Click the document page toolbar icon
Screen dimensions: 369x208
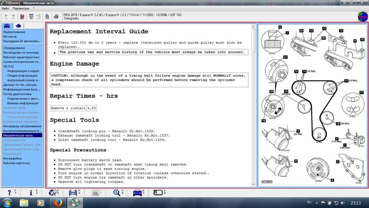pyautogui.click(x=47, y=16)
